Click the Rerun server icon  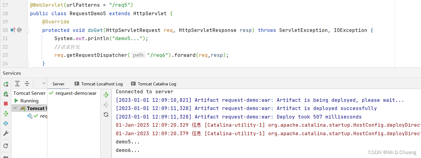tap(6, 84)
